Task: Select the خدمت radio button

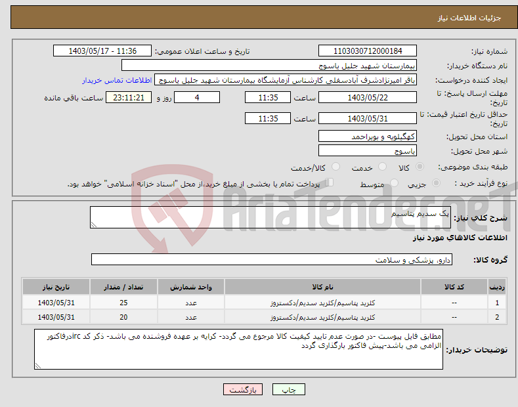Action: [382, 167]
